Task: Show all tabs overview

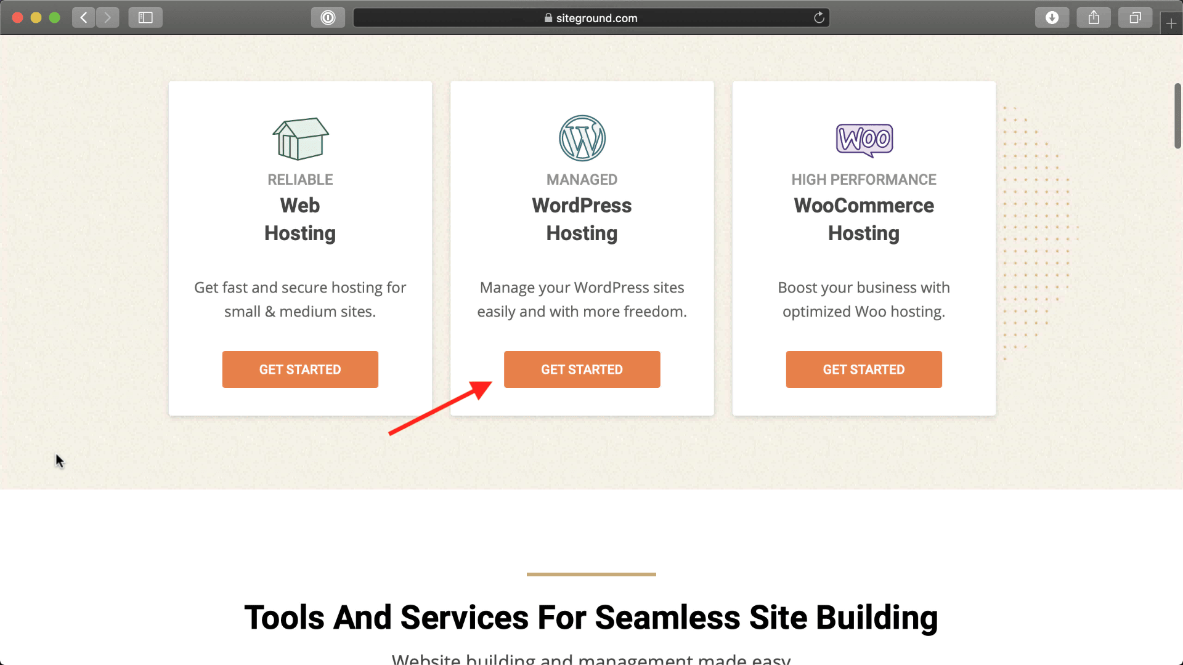Action: pos(1135,17)
